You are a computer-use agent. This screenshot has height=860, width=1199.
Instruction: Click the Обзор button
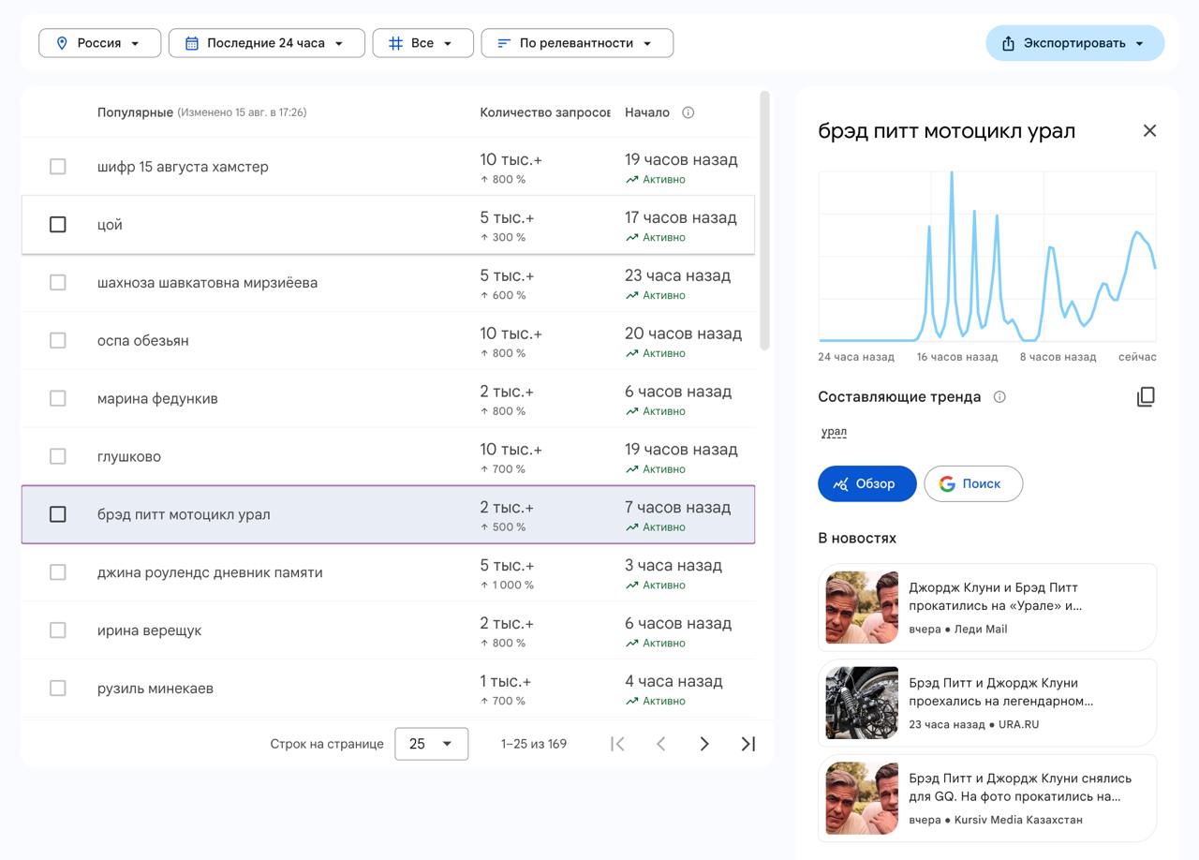(866, 483)
